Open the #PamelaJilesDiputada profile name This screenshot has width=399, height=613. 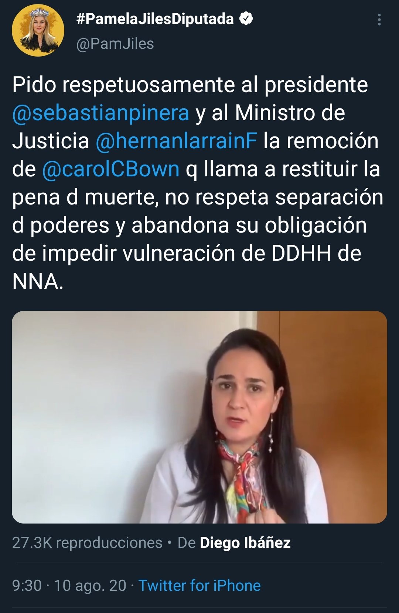click(x=155, y=19)
